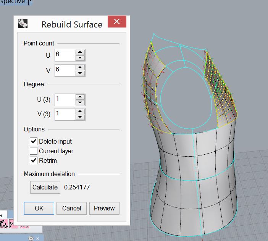Open the Perspective viewport dropdown arrow
Image resolution: width=268 pixels, height=241 pixels.
[x=30, y=2]
